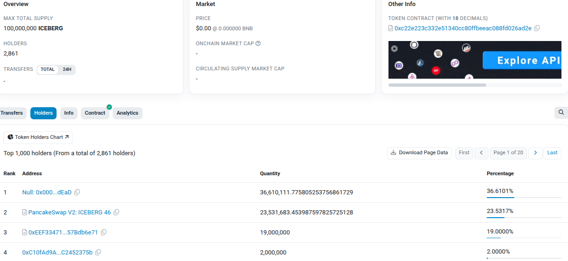This screenshot has width=568, height=261.
Task: Copy the token contract address
Action: pyautogui.click(x=537, y=28)
